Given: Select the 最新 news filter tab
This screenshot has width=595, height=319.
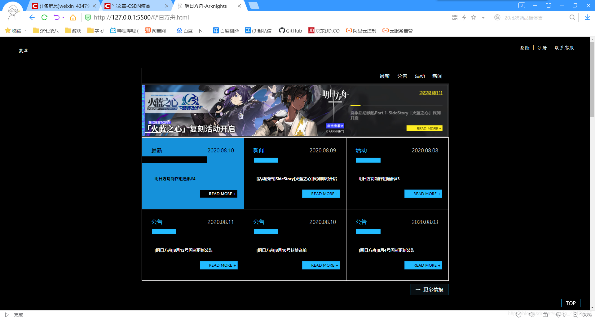Looking at the screenshot, I should [x=385, y=76].
